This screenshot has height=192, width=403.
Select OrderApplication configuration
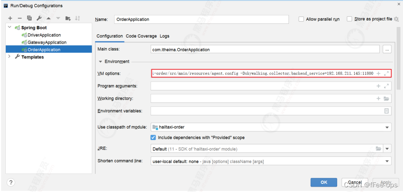(49, 49)
